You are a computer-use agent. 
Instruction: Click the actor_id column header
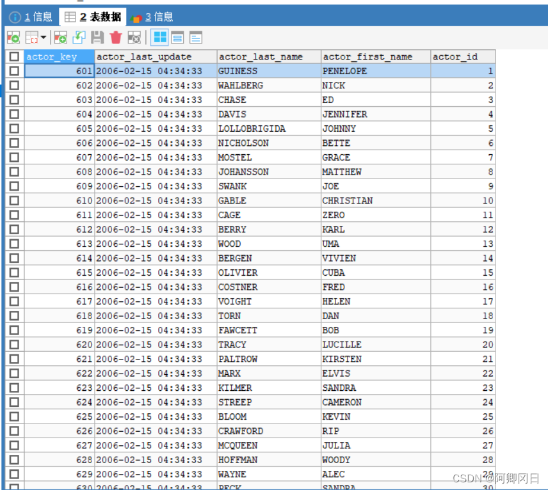click(x=462, y=57)
